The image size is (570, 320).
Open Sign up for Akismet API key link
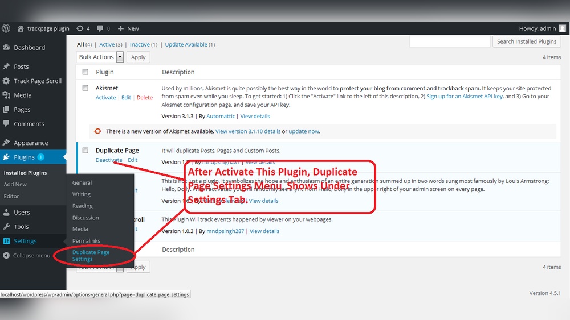(465, 97)
